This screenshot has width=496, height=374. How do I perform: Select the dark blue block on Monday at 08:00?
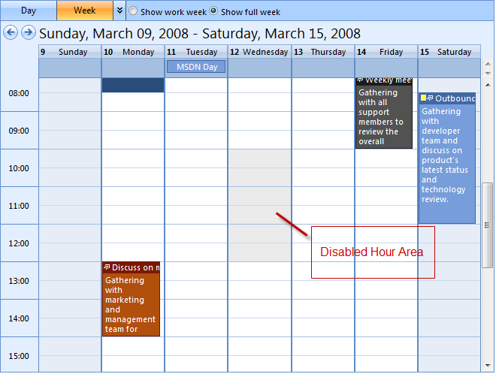pos(133,85)
